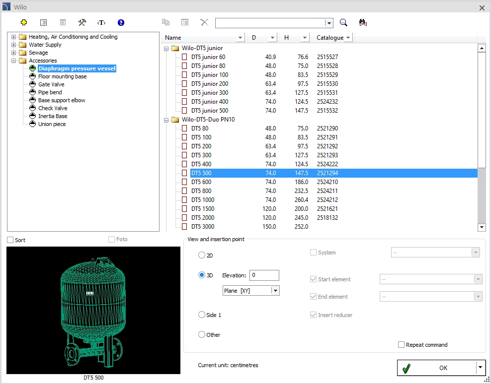Screen dimensions: 491x384
Task: Click the Elevation input field
Action: pos(264,275)
